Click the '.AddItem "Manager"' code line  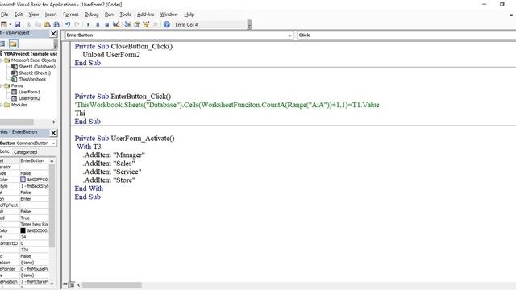(x=114, y=155)
